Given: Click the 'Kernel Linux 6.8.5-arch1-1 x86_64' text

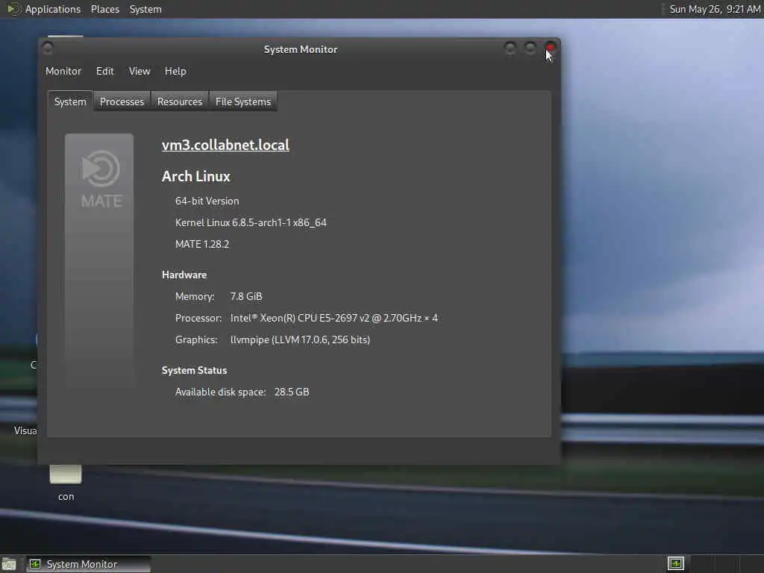Looking at the screenshot, I should (251, 222).
